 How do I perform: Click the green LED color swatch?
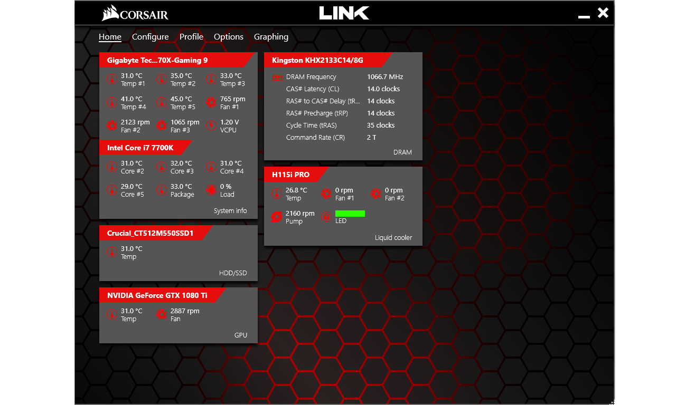[x=350, y=214]
